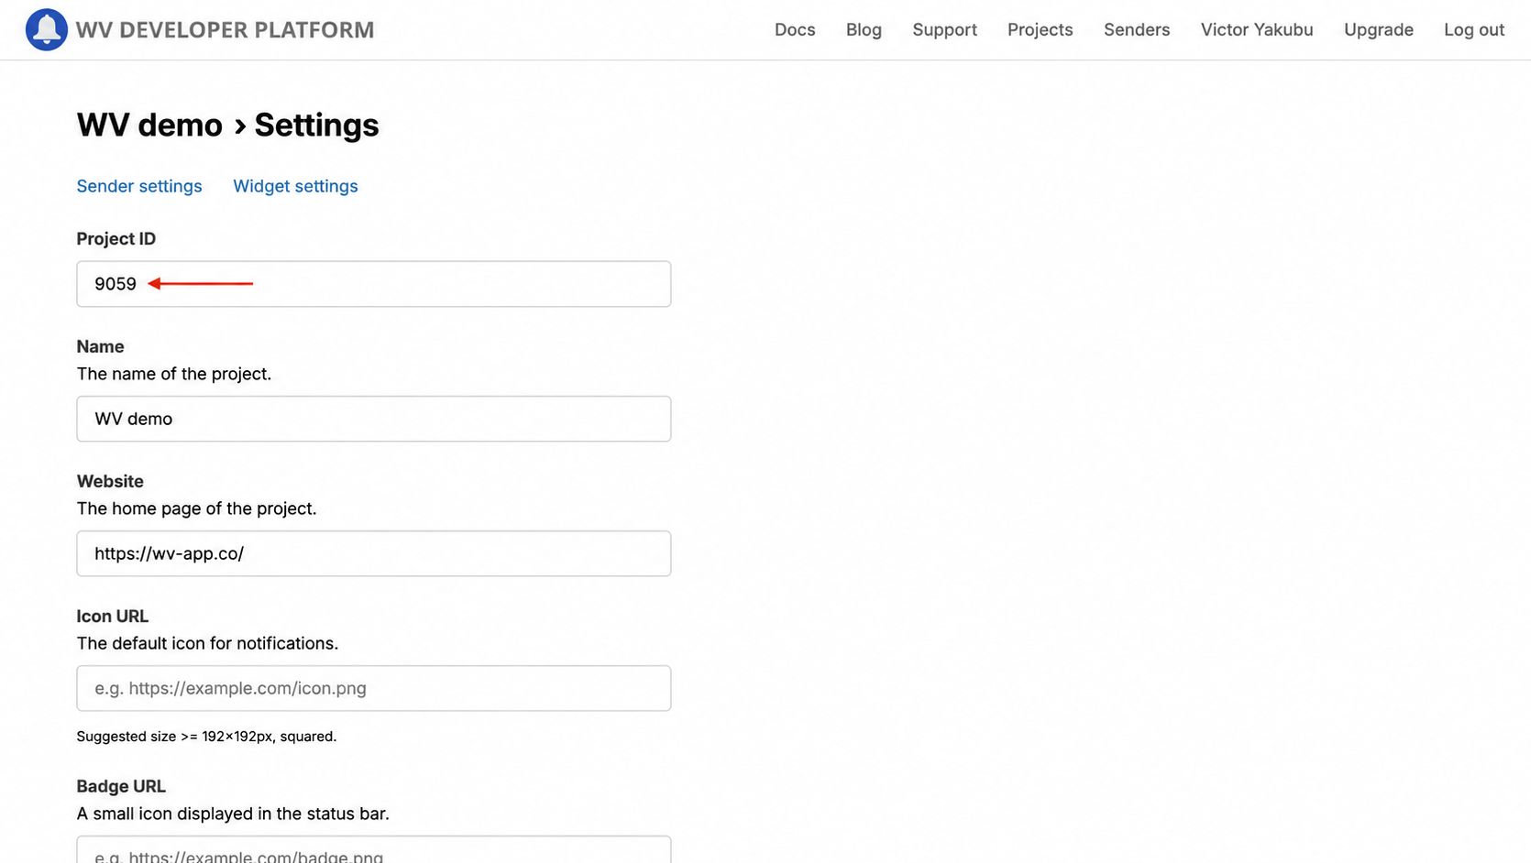Log out of the account
Screen dimensions: 1531x863
(x=1474, y=29)
